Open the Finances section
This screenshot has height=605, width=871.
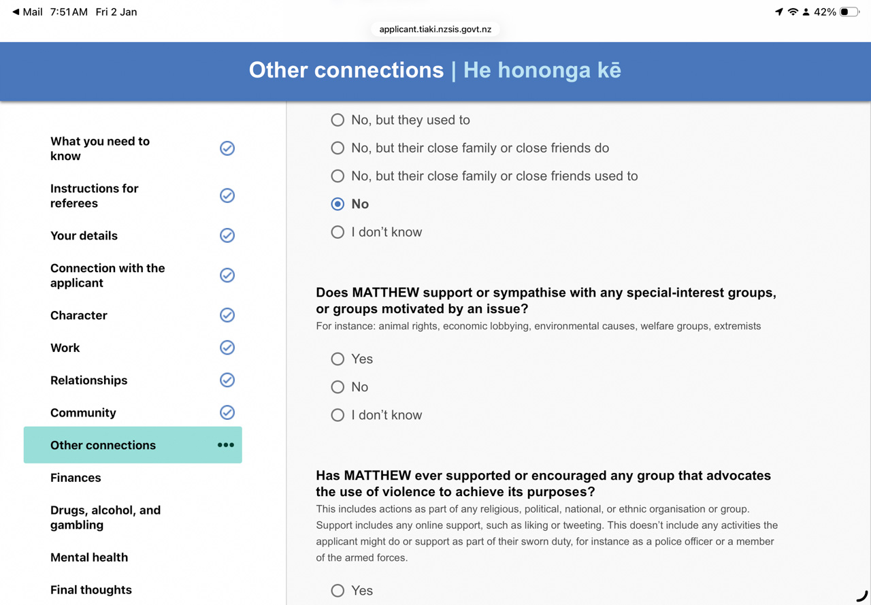[76, 478]
